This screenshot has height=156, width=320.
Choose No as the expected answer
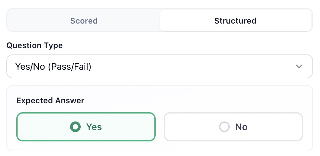(233, 127)
